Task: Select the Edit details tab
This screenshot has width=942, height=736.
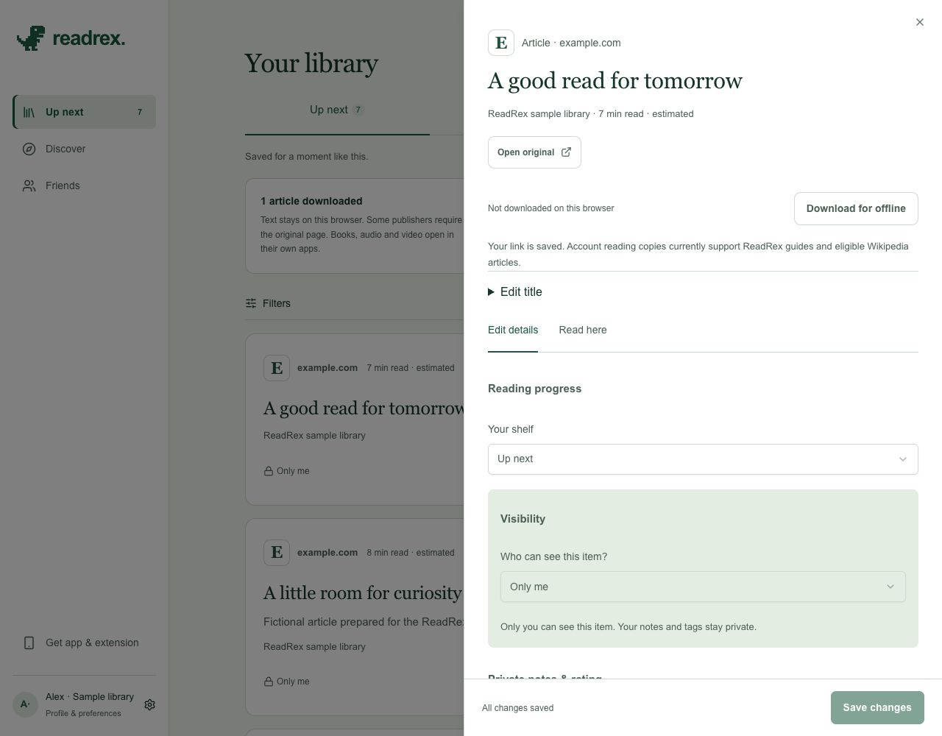Action: tap(513, 330)
